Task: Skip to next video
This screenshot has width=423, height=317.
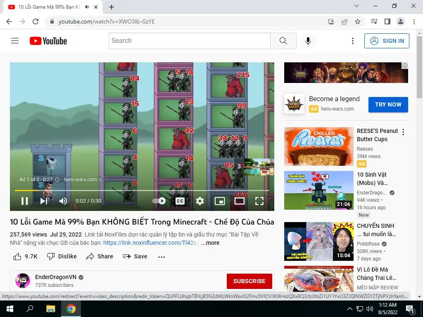Action: (x=44, y=201)
